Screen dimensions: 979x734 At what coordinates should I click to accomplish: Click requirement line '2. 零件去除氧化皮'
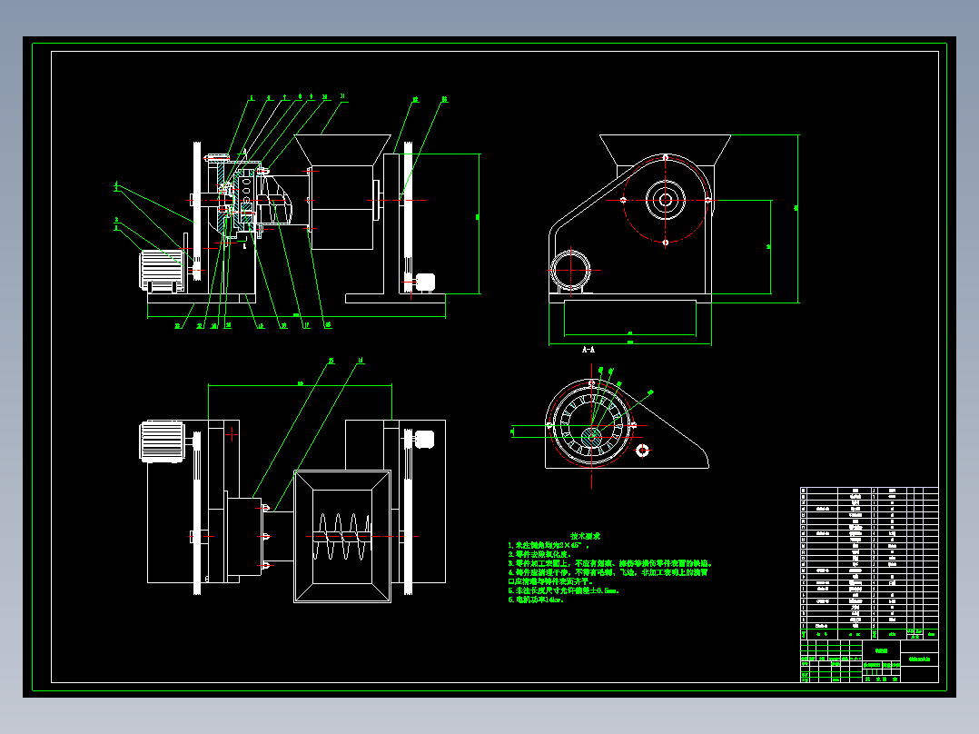pos(539,554)
